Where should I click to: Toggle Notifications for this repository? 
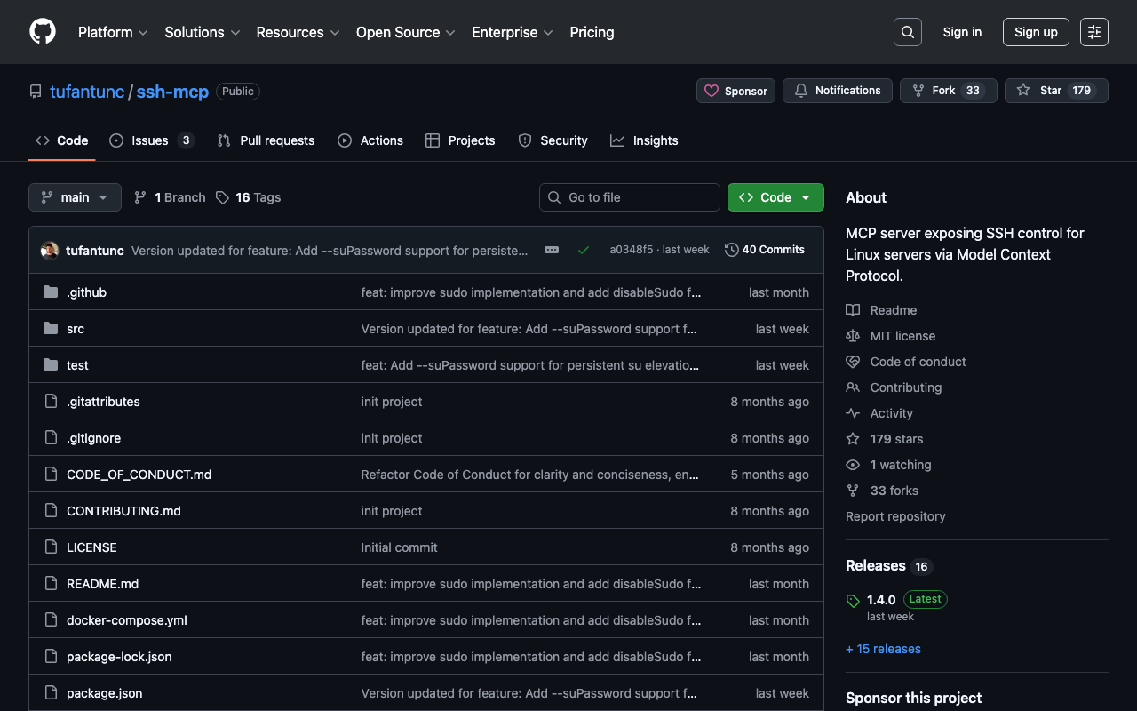[837, 91]
